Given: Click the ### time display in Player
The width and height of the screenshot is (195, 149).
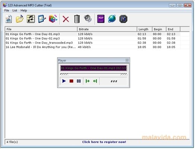Looking at the screenshot, I should pyautogui.click(x=114, y=81).
